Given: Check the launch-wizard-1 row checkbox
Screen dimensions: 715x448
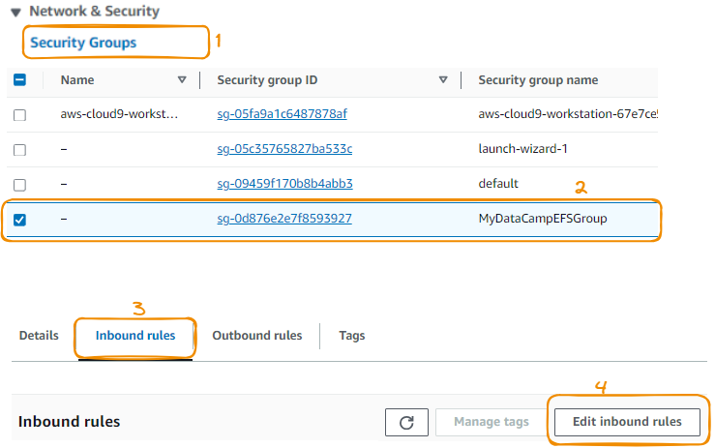Looking at the screenshot, I should tap(19, 150).
